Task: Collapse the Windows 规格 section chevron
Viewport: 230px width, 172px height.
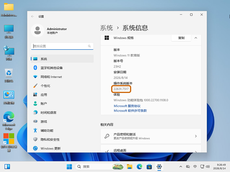Action: click(x=196, y=38)
